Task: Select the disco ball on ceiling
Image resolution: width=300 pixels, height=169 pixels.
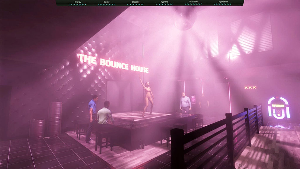Action: tap(185, 18)
